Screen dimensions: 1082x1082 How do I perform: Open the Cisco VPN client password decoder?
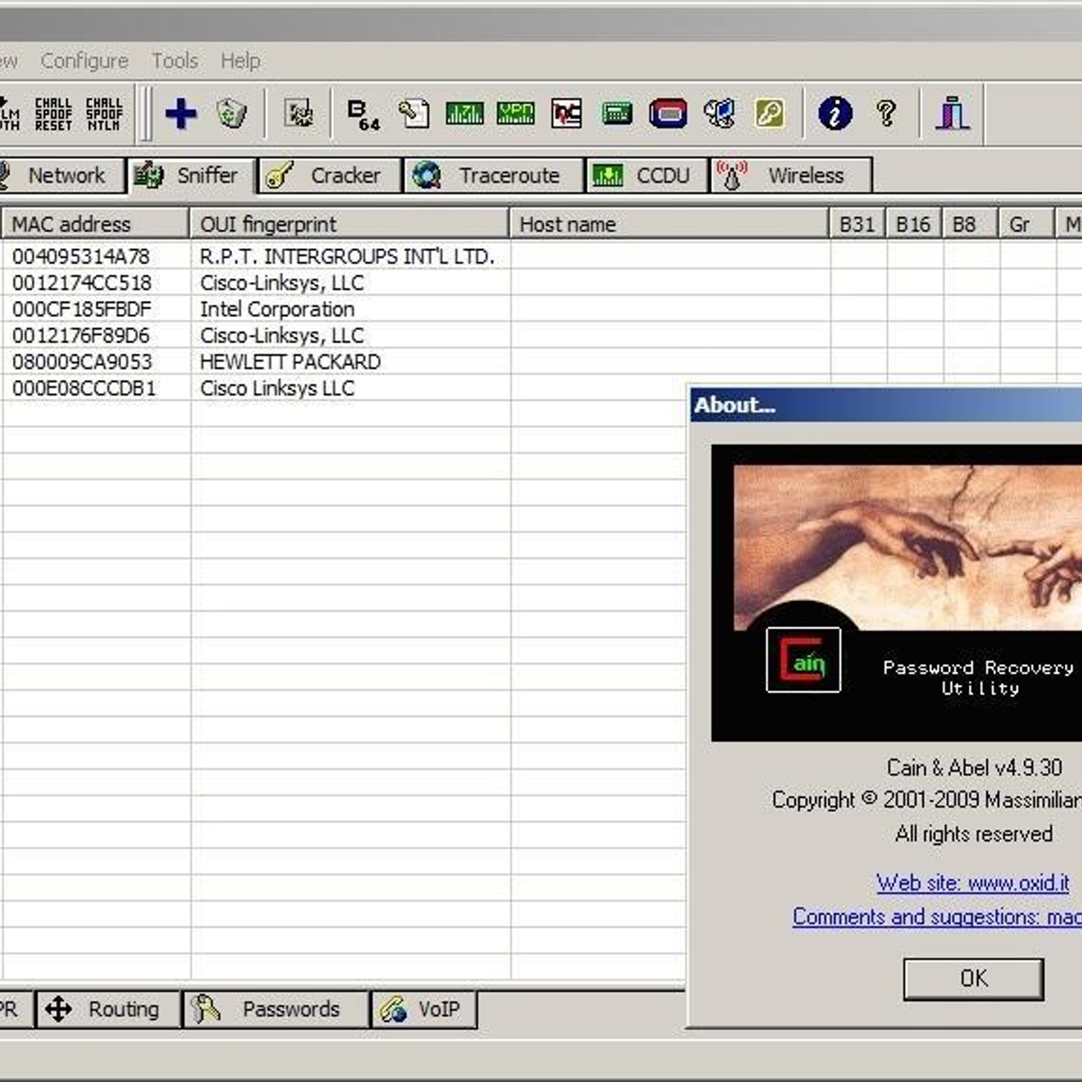click(x=515, y=113)
